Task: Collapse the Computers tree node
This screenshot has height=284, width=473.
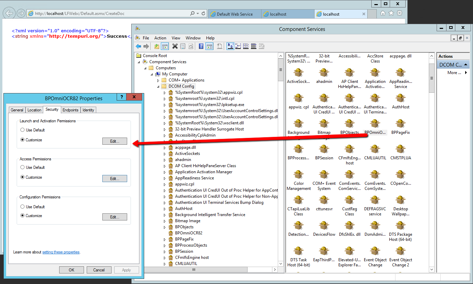Action: click(x=145, y=68)
